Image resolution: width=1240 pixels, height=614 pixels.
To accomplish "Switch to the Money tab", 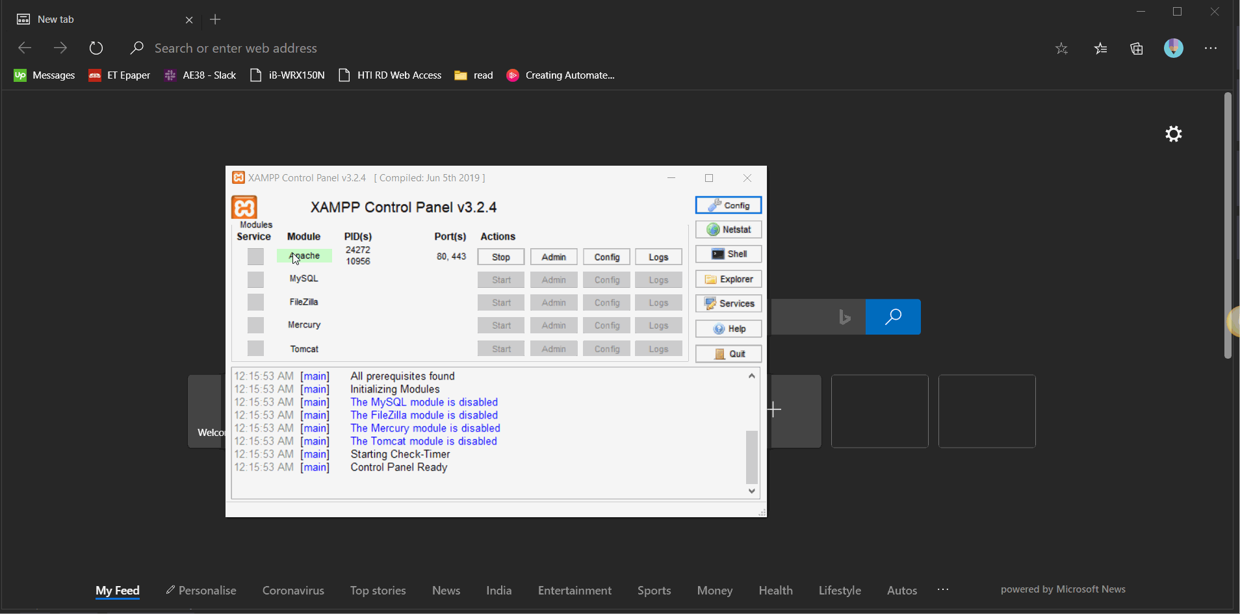I will [715, 591].
